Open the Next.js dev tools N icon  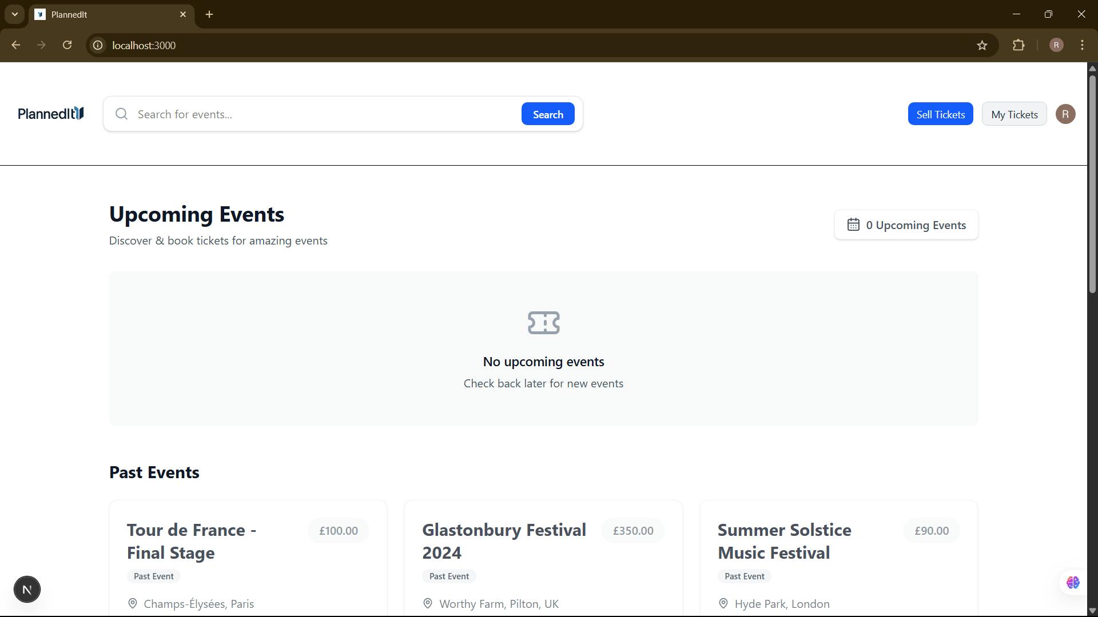(x=27, y=589)
